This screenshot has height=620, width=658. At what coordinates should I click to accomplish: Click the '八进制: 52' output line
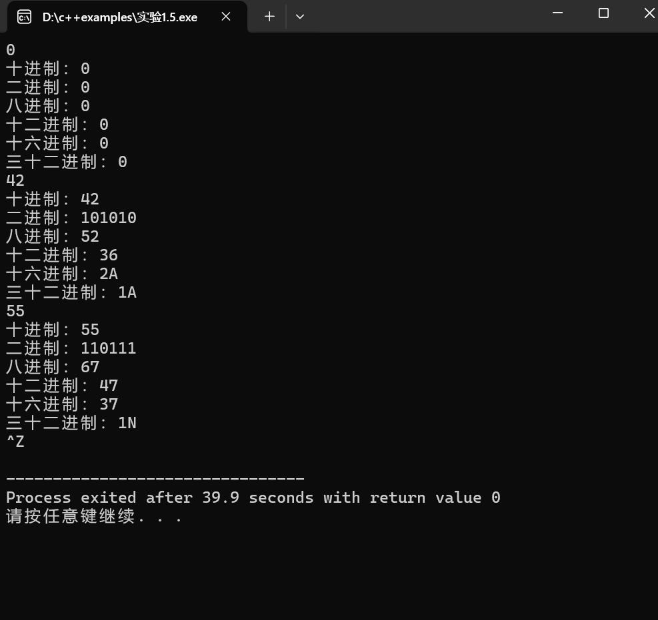[53, 236]
